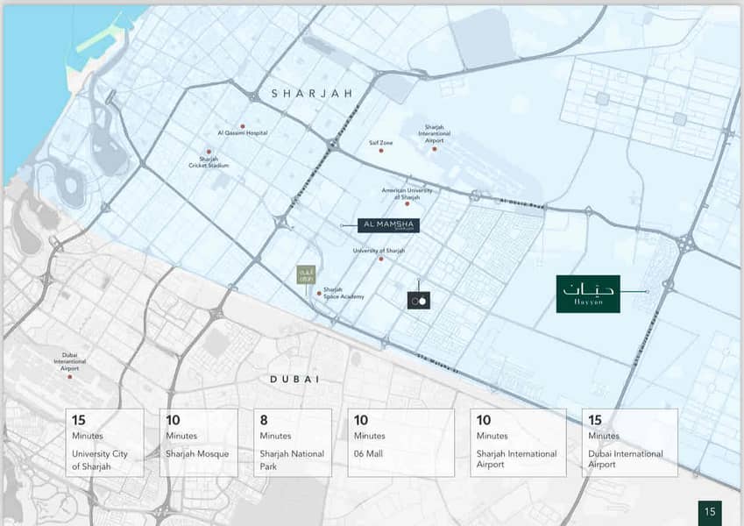Open the University City of Sharjah card
744x526 pixels.
[x=104, y=443]
